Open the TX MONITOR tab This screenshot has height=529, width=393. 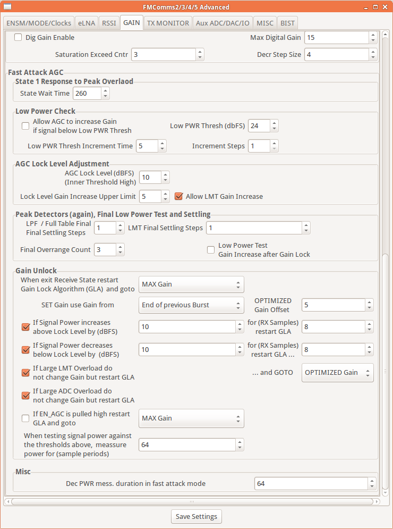(x=168, y=23)
